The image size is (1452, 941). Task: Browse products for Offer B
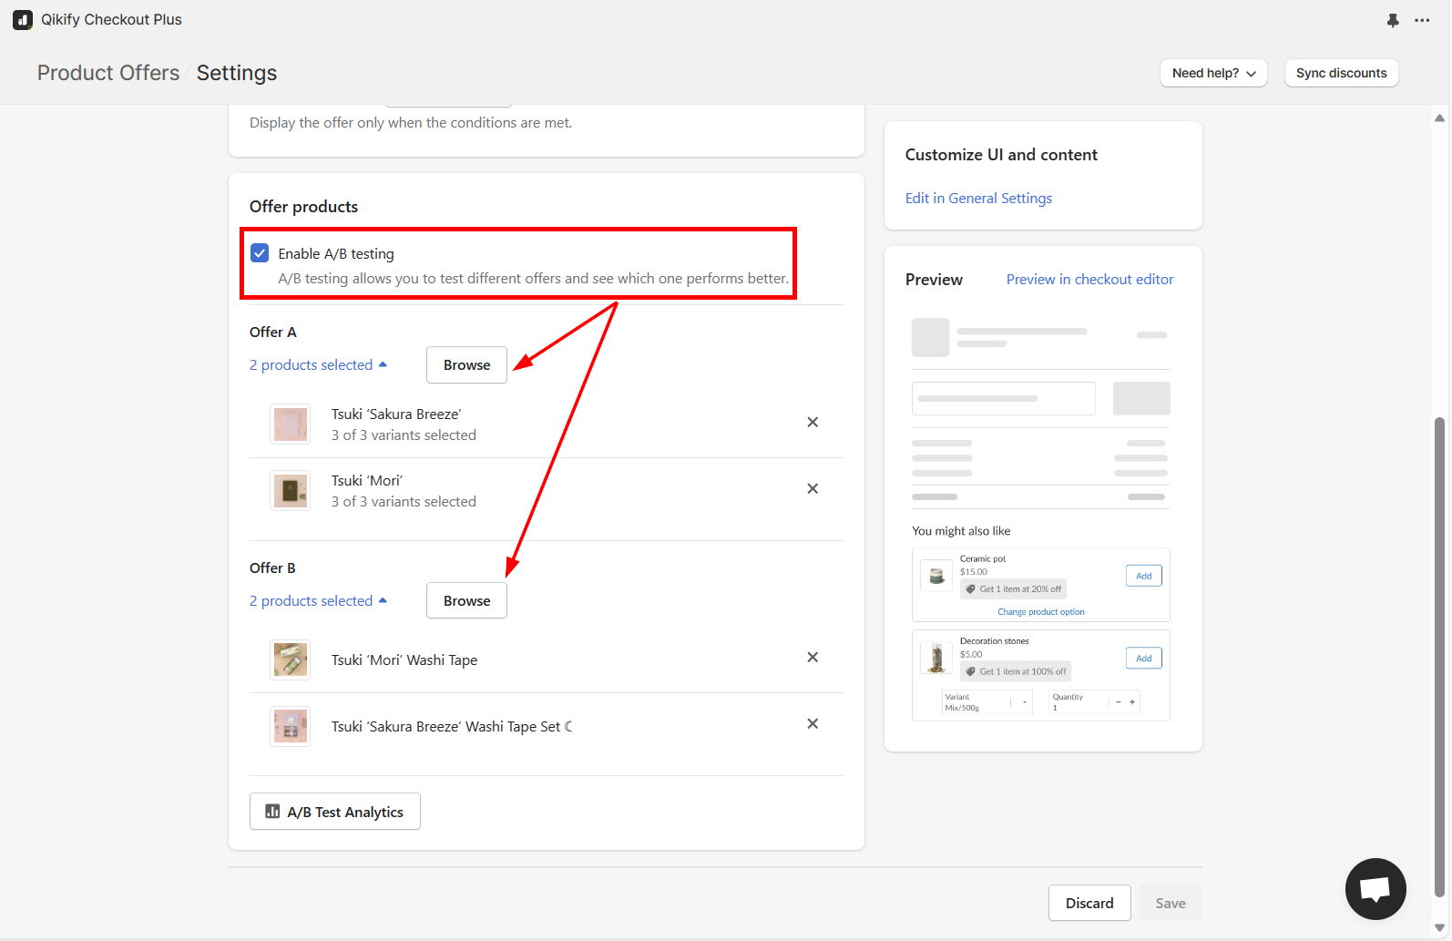coord(466,601)
